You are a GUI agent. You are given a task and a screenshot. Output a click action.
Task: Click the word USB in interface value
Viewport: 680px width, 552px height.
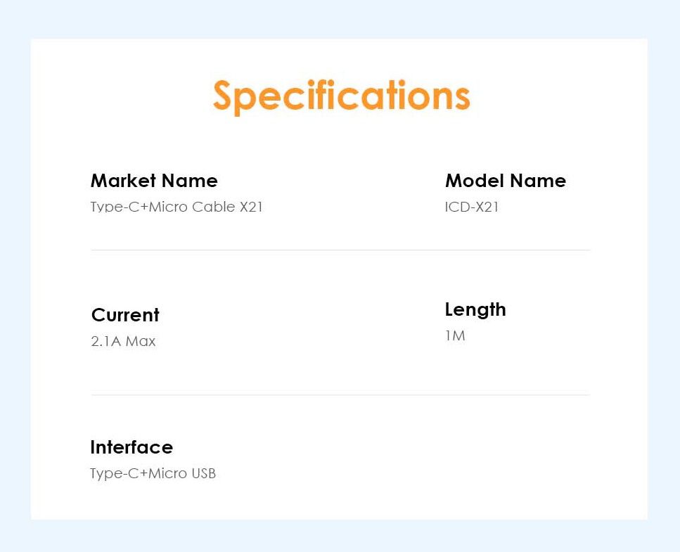[203, 473]
